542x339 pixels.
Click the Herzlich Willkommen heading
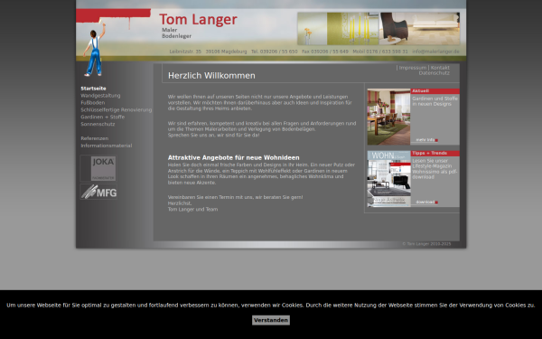tap(211, 75)
